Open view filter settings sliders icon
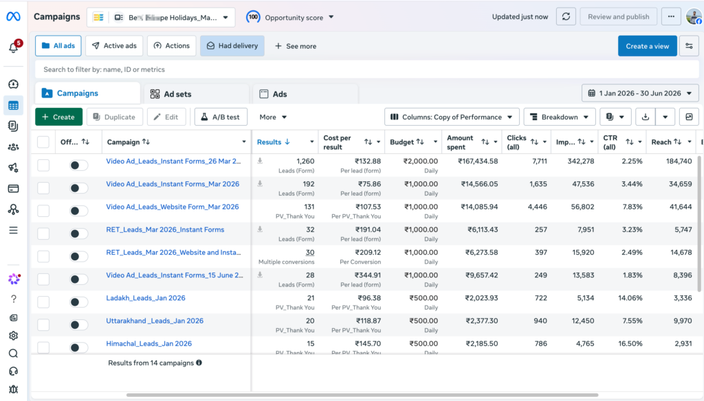 pos(689,46)
